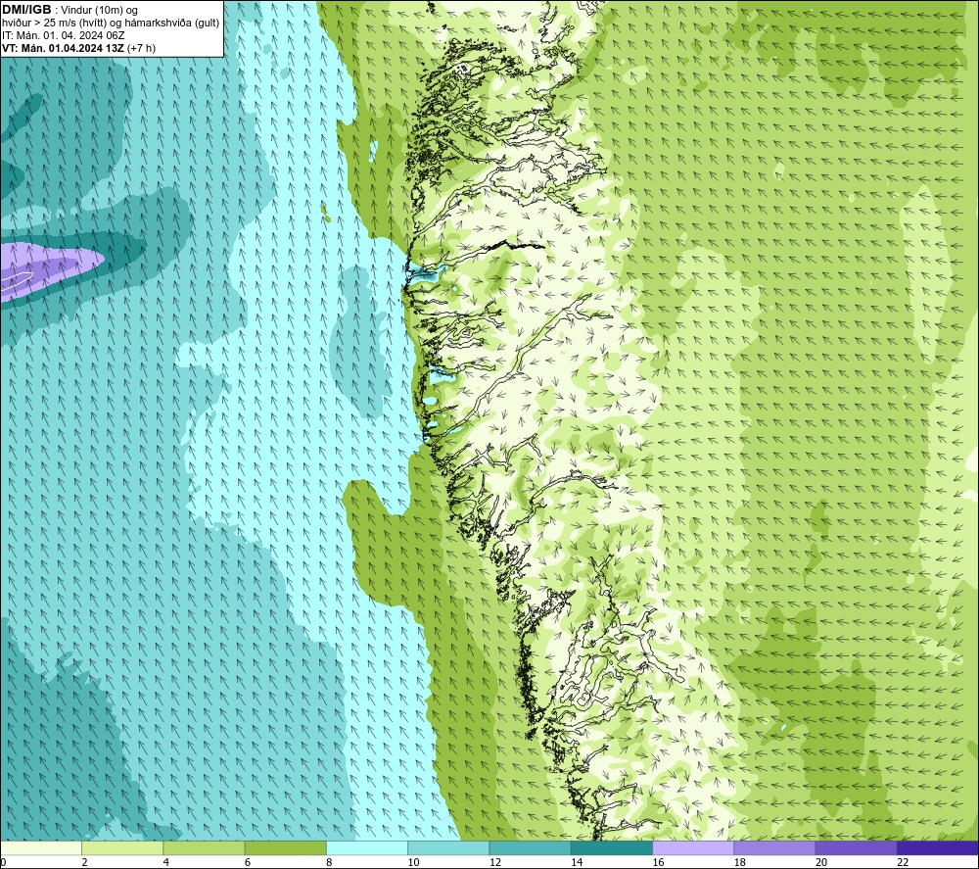Image resolution: width=979 pixels, height=869 pixels.
Task: Click the 'IT: Mán. 01. 04. 2024 06Z' line
Action: click(63, 35)
